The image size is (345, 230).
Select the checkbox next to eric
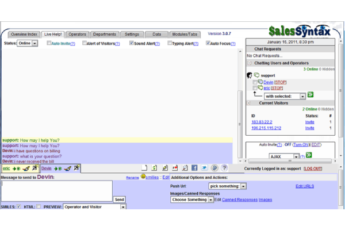[x=255, y=88]
